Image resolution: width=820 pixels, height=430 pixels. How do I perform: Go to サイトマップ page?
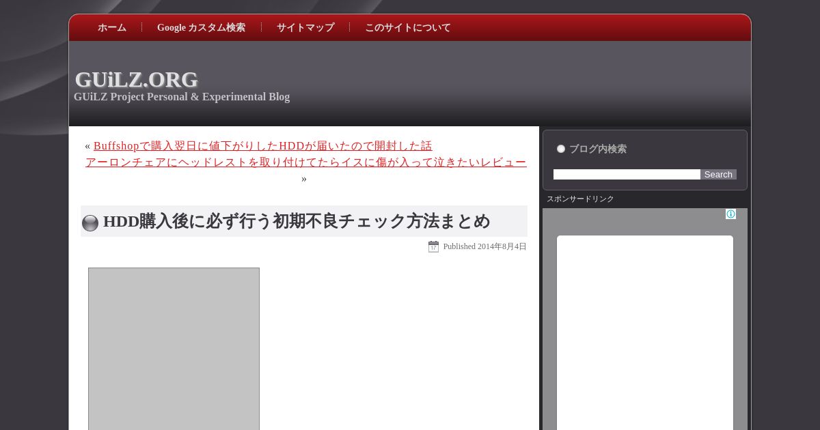[305, 28]
